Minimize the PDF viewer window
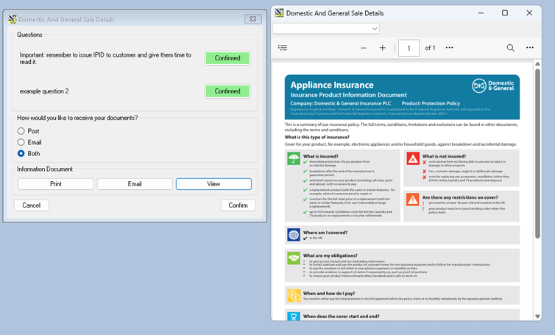 (x=481, y=13)
